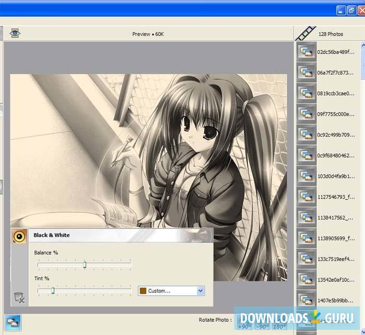Click file name 06a7f2f7c873...

click(x=335, y=73)
